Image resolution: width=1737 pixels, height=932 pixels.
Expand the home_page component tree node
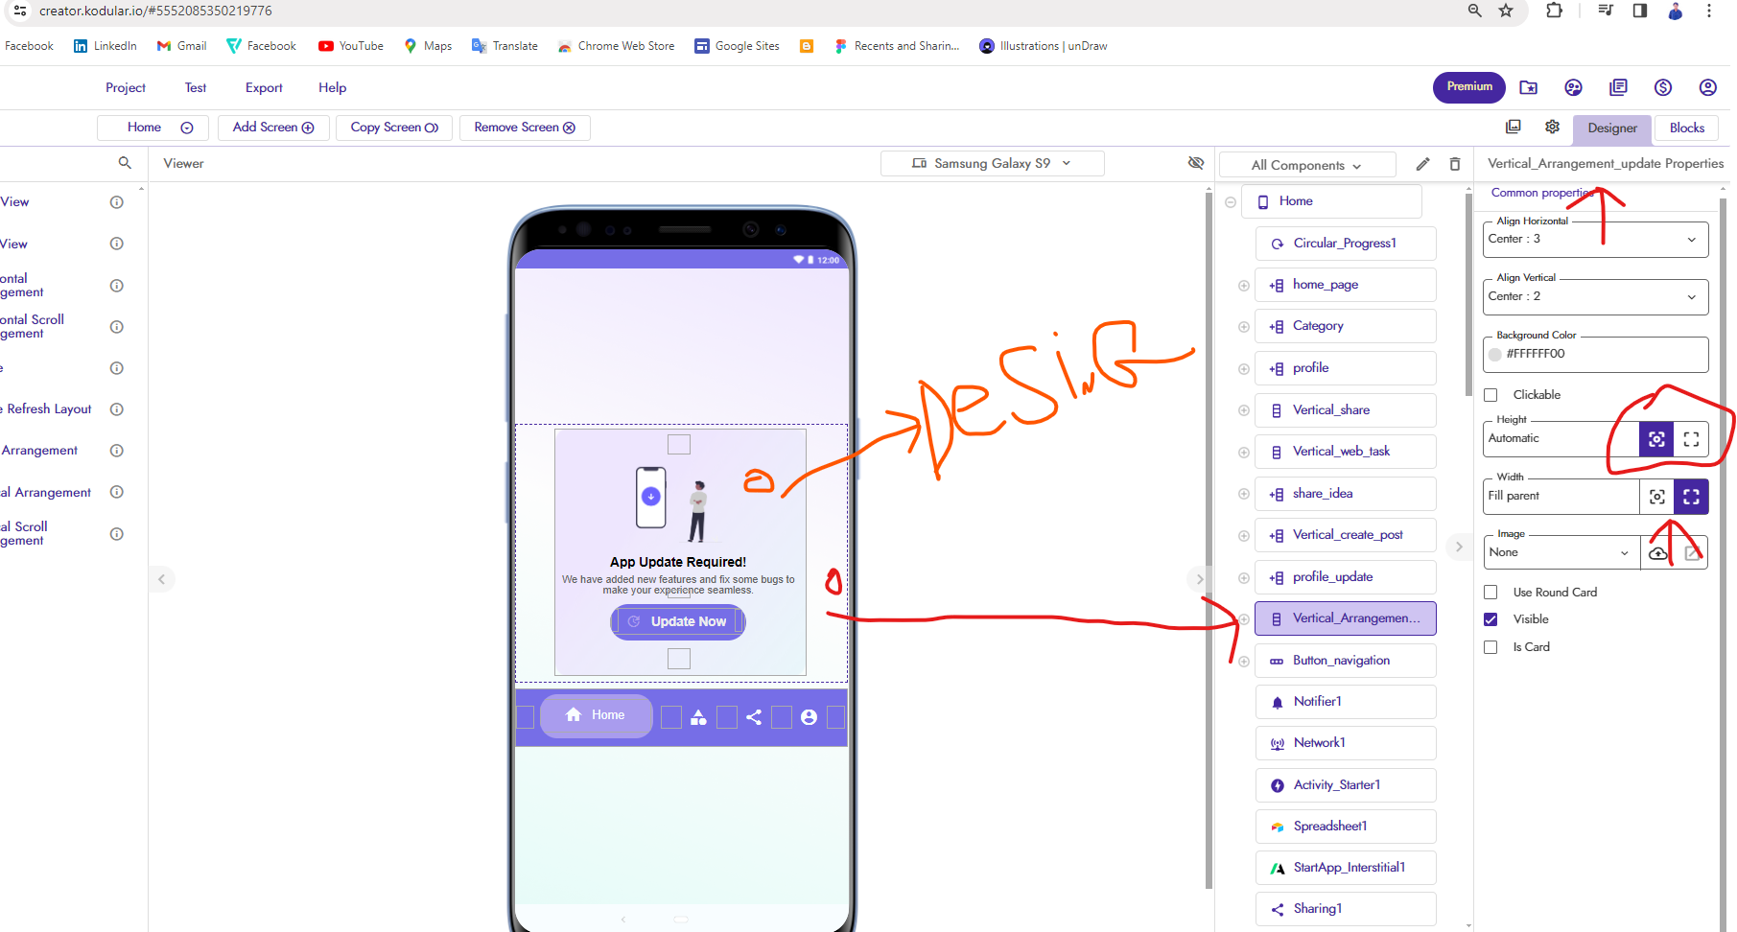pos(1243,286)
